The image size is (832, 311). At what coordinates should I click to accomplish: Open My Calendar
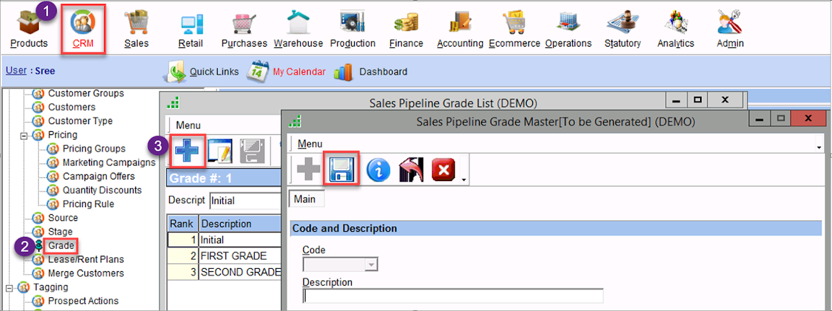click(298, 72)
